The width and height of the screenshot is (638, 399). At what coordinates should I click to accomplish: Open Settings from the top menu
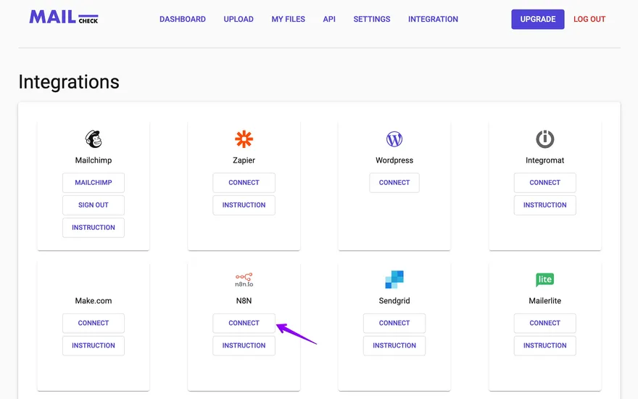pos(371,19)
